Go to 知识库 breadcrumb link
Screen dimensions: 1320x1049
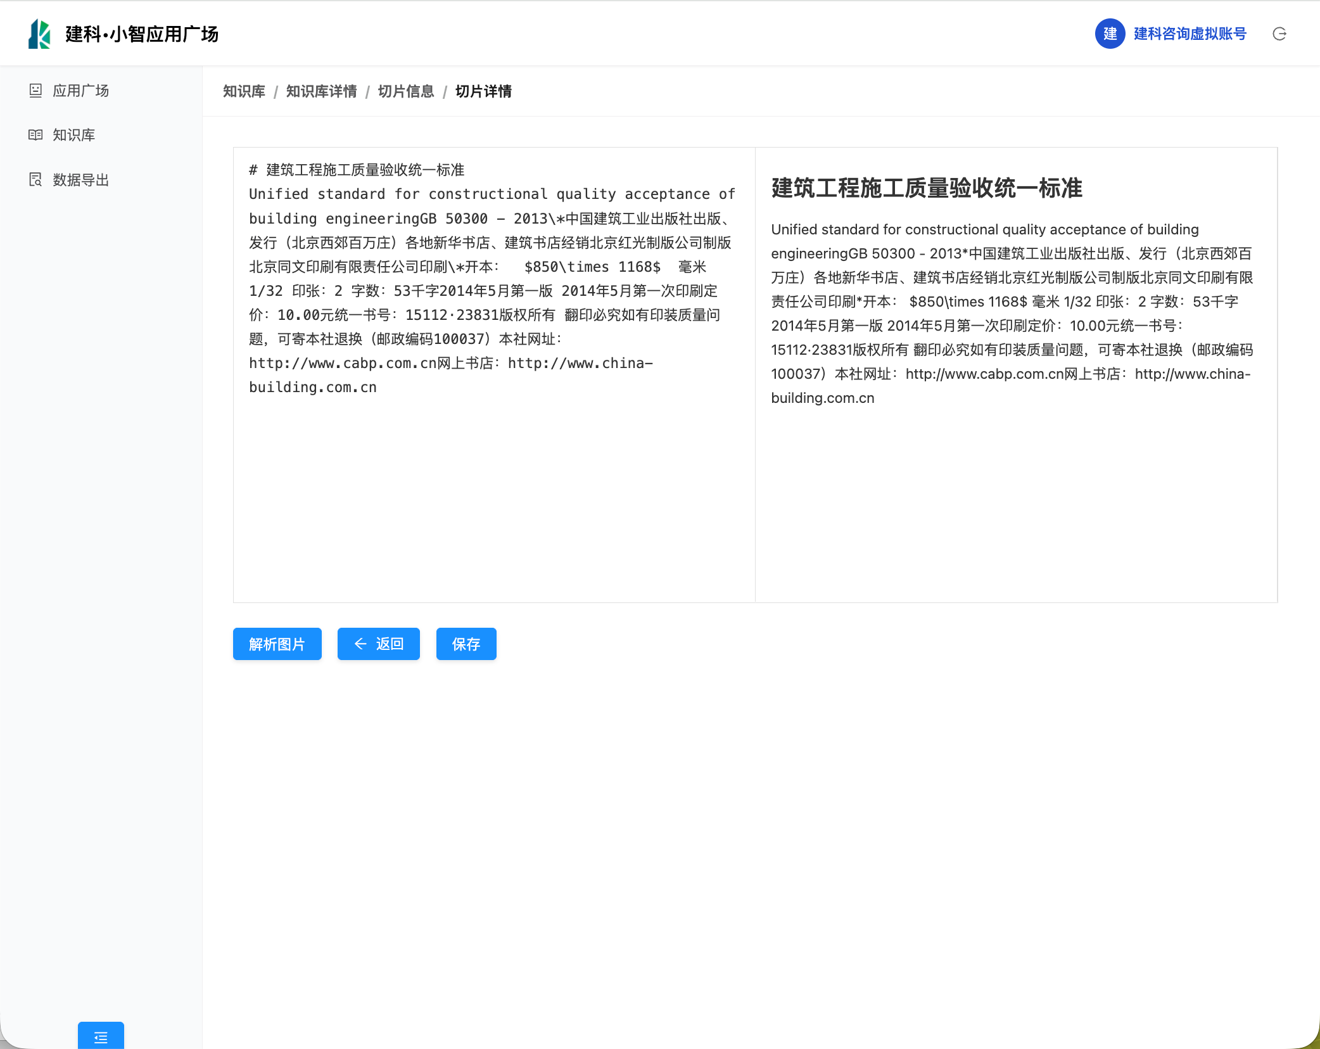coord(244,91)
